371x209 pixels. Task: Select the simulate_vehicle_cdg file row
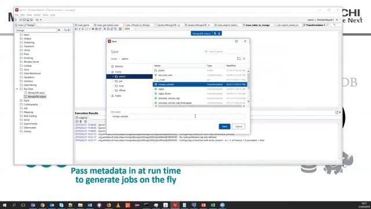point(200,98)
